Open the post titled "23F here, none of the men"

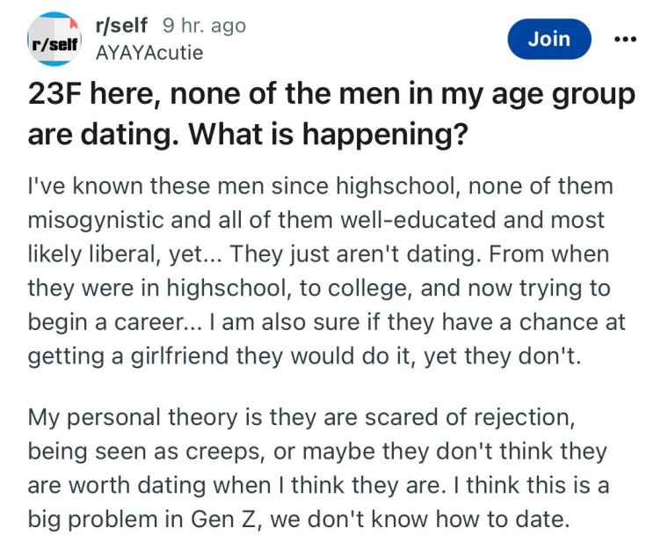[x=330, y=95]
